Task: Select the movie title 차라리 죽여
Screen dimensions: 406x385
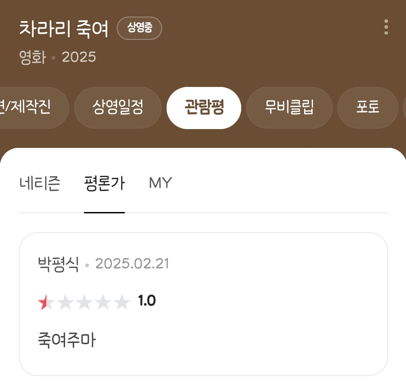Action: [x=64, y=28]
